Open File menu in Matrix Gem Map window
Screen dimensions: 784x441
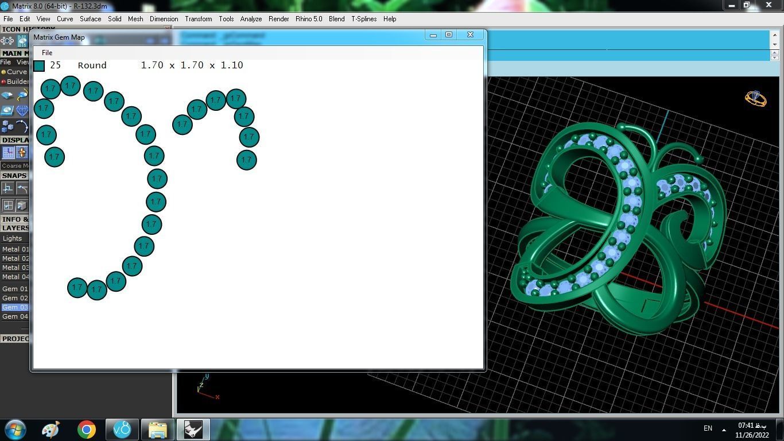coord(47,53)
